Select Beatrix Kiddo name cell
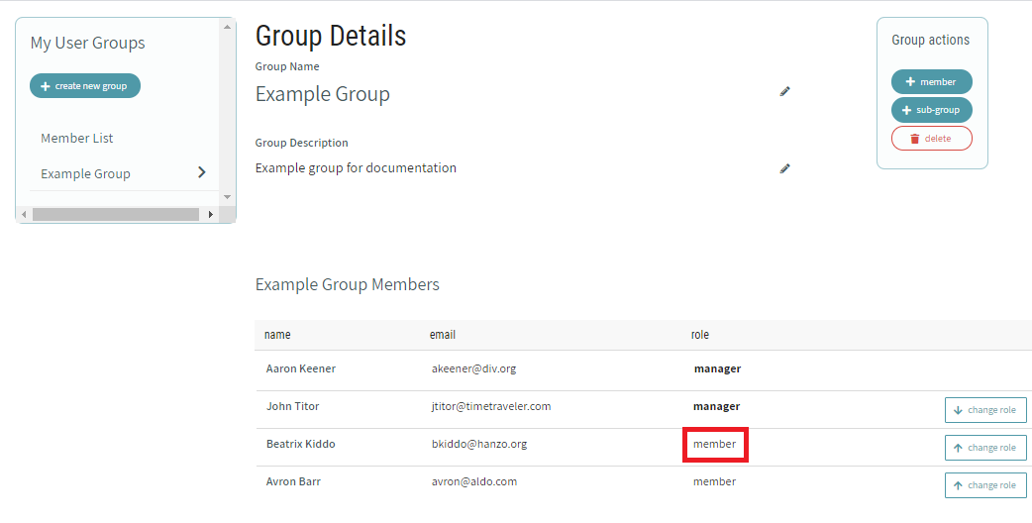Image resolution: width=1032 pixels, height=523 pixels. pos(301,444)
